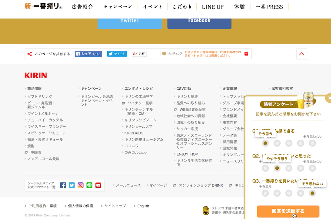Screen dimensions: 331x219
Task: Click the Facebook シェア 1,146 button
Action: [x=88, y=54]
